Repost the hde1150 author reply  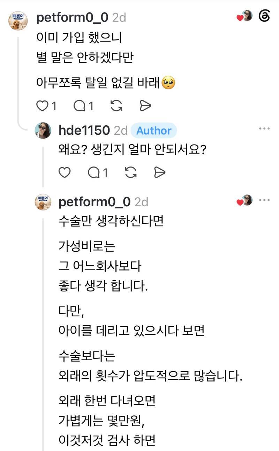(x=130, y=172)
